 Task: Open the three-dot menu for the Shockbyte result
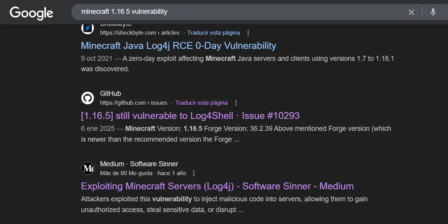[x=248, y=33]
